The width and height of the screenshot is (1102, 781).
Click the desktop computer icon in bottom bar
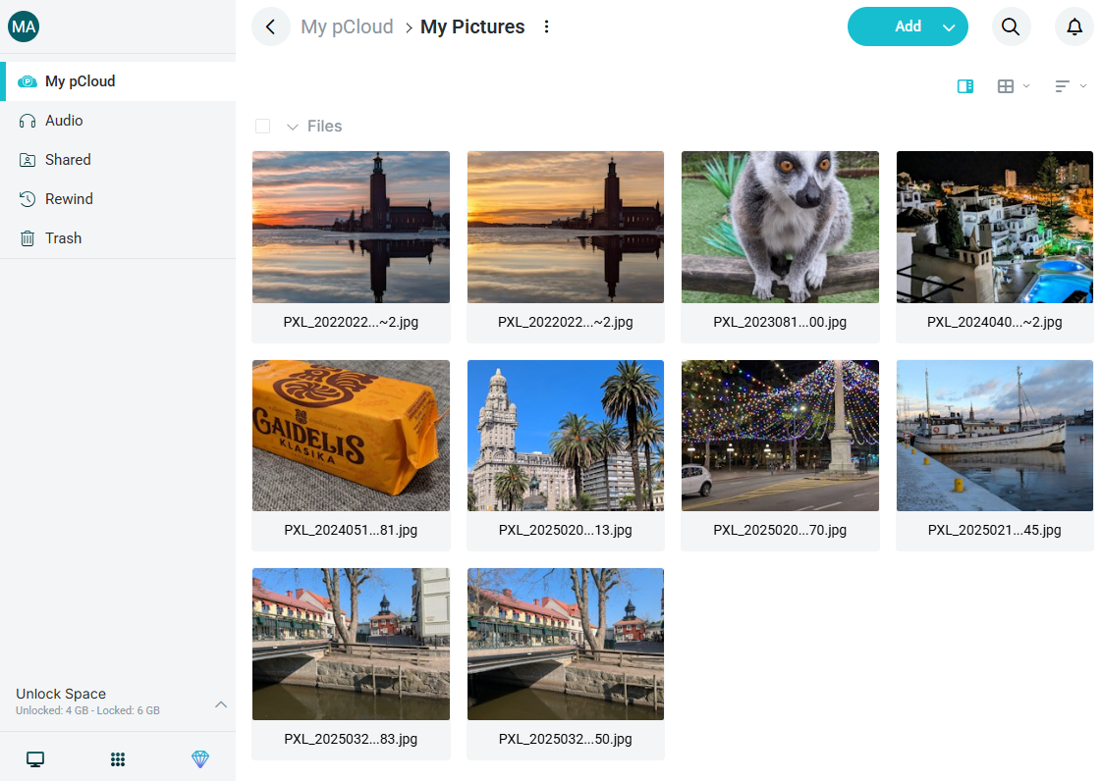click(35, 758)
